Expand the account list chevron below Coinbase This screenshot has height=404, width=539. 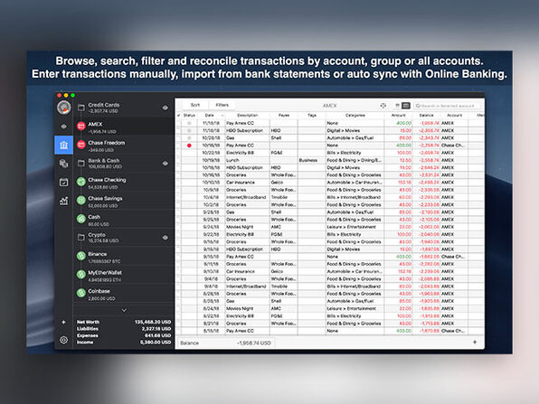(x=124, y=310)
